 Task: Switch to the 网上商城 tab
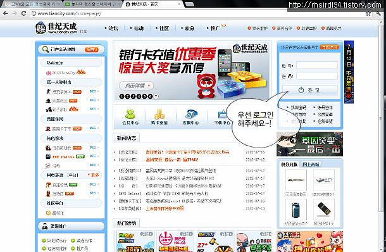tap(311, 165)
